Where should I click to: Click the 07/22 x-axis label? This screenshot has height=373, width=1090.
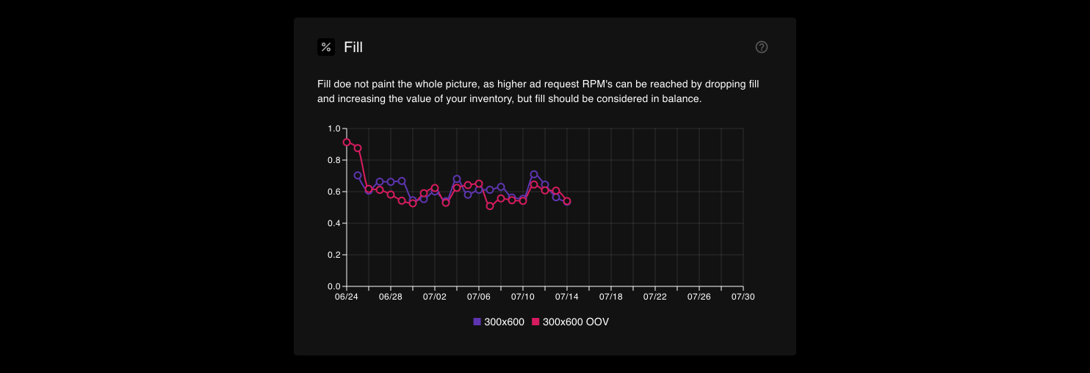[655, 297]
